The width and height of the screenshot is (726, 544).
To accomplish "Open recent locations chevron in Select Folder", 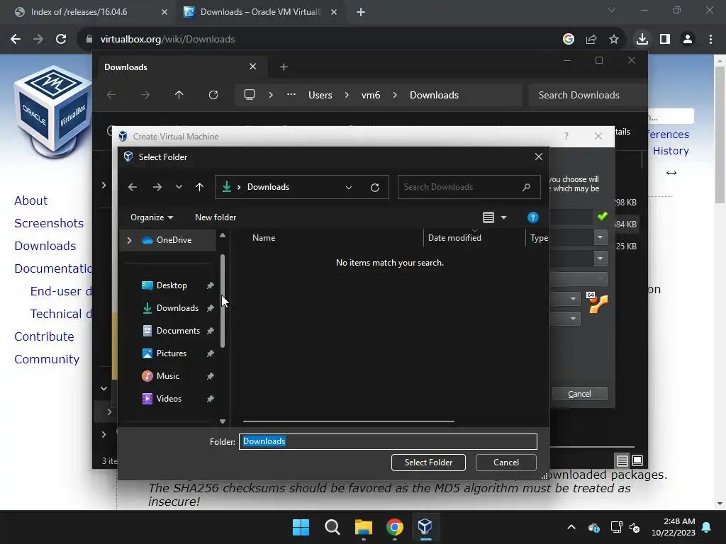I will coord(179,187).
